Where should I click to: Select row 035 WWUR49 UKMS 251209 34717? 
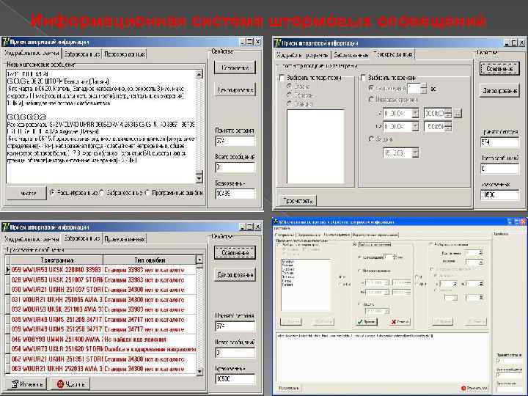point(103,319)
